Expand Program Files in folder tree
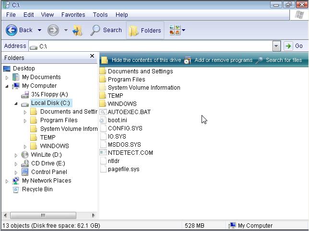309x231 pixels. (25, 121)
